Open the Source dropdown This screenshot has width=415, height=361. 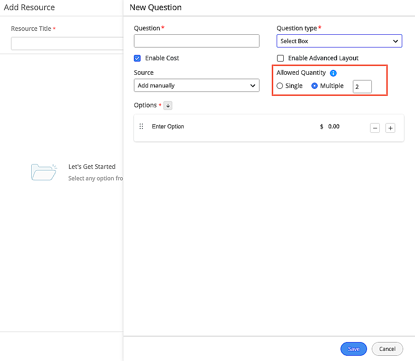point(196,85)
